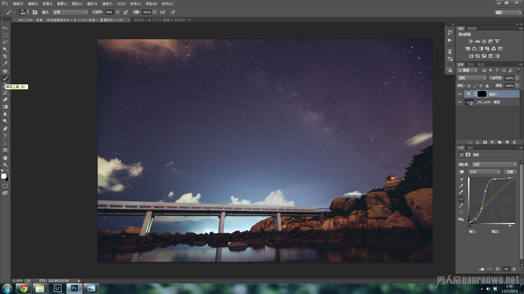Toggle lock transparent pixels
The image size is (524, 294).
point(469,86)
